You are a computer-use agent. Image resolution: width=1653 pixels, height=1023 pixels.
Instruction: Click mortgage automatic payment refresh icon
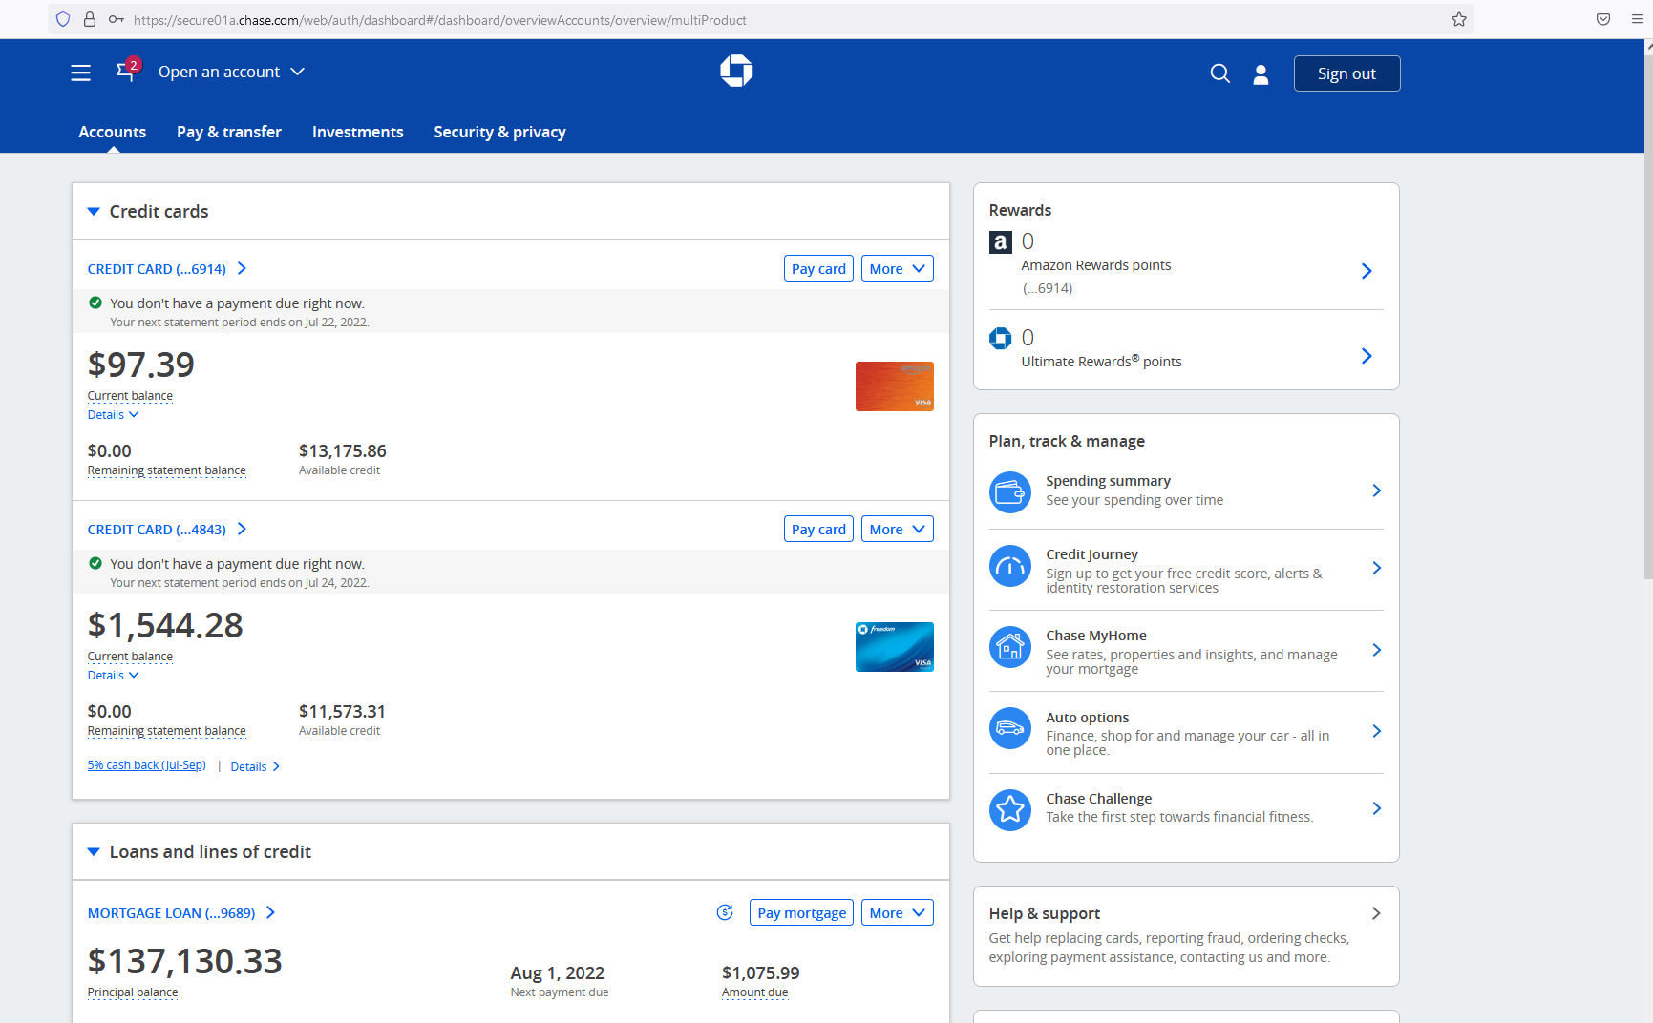[725, 912]
